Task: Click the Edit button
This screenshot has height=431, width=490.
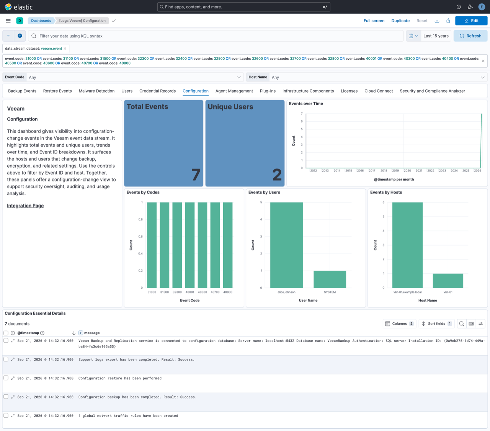Action: (471, 21)
